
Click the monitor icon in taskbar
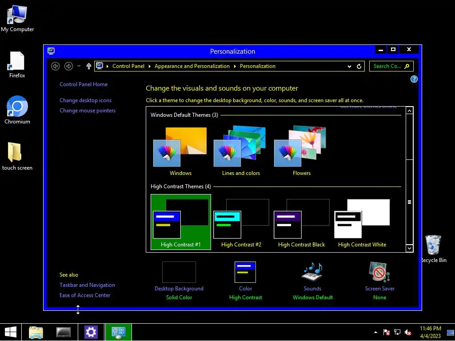(x=63, y=332)
